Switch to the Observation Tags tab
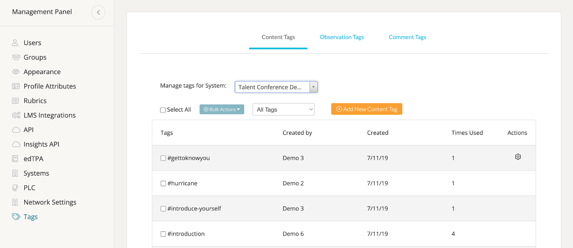Image resolution: width=573 pixels, height=248 pixels. [342, 37]
